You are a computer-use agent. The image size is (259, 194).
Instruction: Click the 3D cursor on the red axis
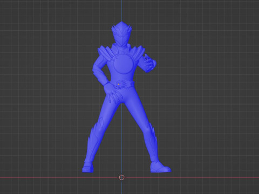(x=122, y=177)
